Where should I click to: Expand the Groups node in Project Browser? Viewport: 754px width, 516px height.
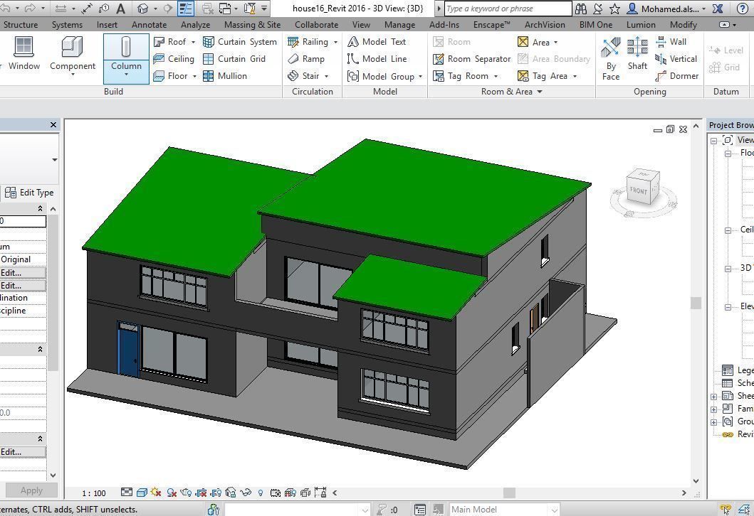(x=714, y=422)
